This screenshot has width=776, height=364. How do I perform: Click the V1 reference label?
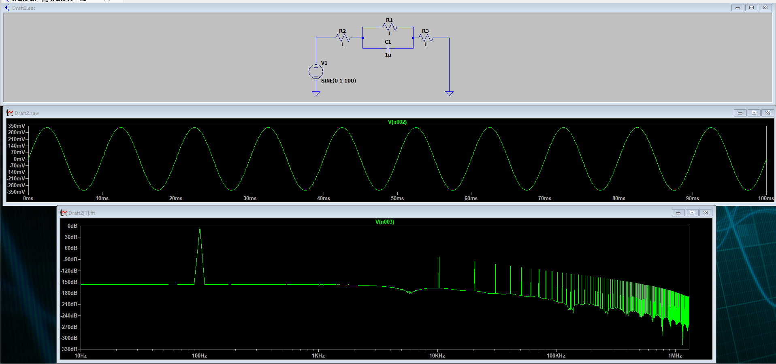tap(324, 63)
